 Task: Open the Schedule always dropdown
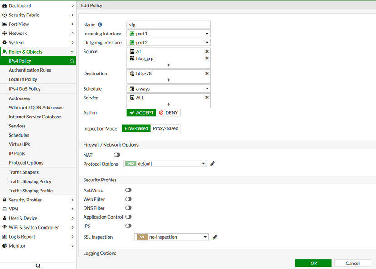point(168,89)
